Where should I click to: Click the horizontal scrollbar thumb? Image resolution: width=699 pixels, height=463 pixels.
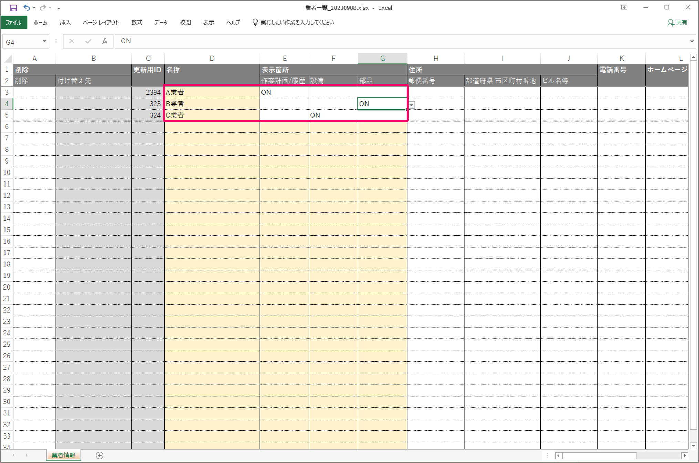[599, 455]
